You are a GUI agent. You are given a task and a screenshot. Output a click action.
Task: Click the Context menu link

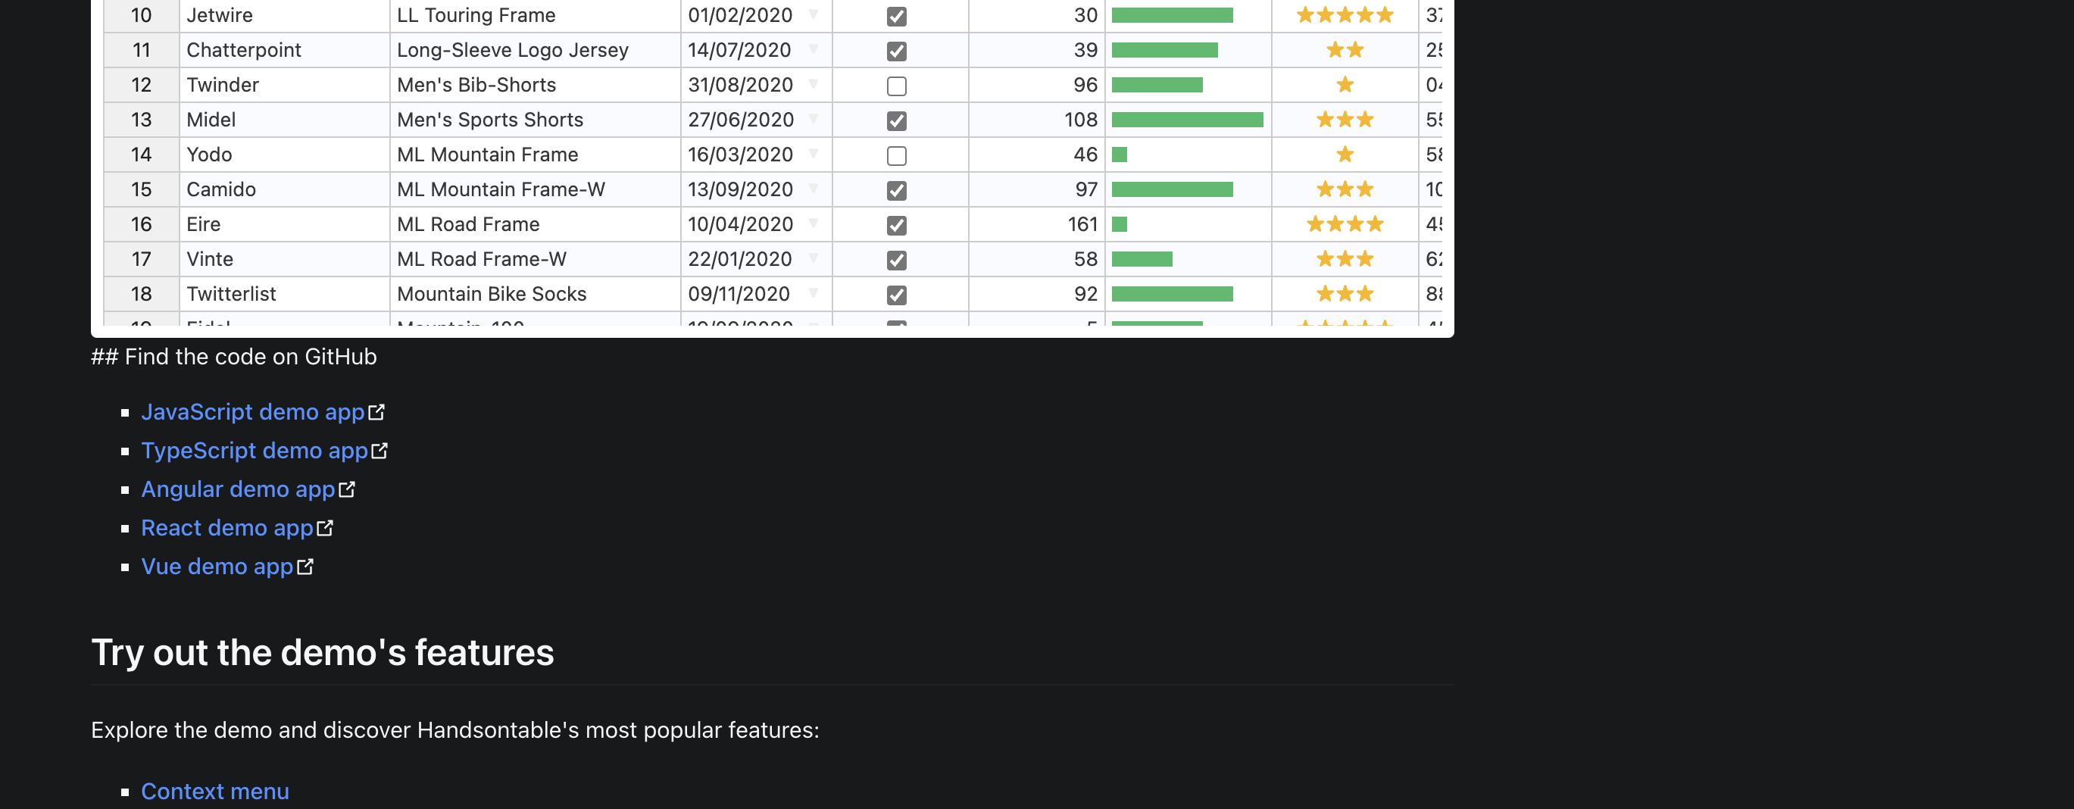click(x=214, y=791)
